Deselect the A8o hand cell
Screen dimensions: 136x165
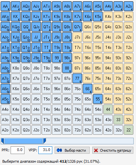point(5,68)
